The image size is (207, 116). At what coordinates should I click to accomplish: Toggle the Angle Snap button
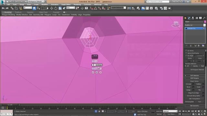95,8
